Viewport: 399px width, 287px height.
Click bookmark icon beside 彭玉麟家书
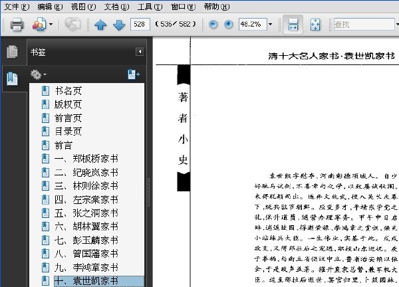pos(45,240)
